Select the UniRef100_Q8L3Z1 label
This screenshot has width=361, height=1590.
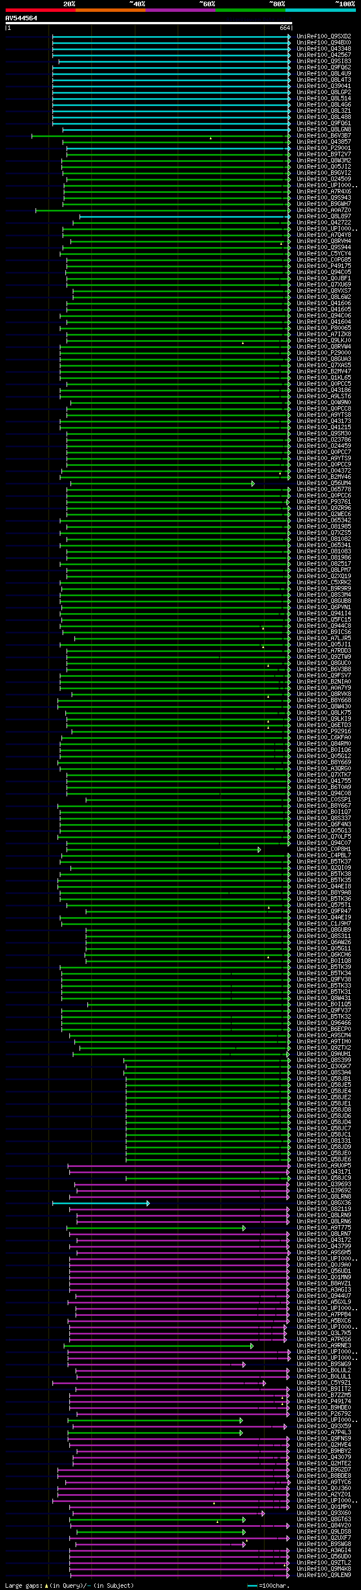pos(324,111)
